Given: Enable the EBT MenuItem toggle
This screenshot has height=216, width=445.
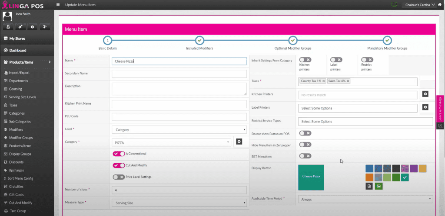Looking at the screenshot, I should click(x=305, y=155).
